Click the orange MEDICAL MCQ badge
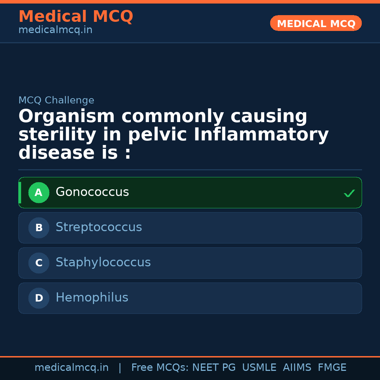The width and height of the screenshot is (380, 380). 316,23
